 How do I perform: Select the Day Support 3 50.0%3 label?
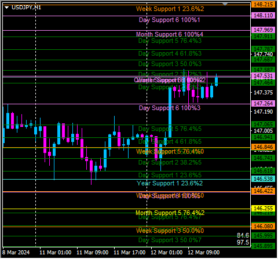[170, 64]
